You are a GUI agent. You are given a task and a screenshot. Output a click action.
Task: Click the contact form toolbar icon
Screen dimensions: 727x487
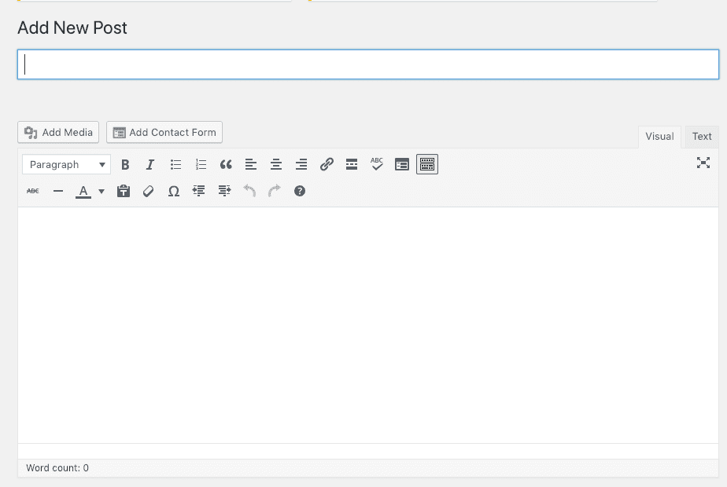(402, 164)
